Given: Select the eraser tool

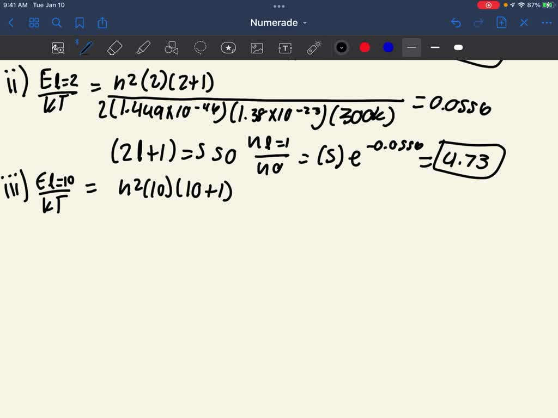Looking at the screenshot, I should pyautogui.click(x=114, y=47).
